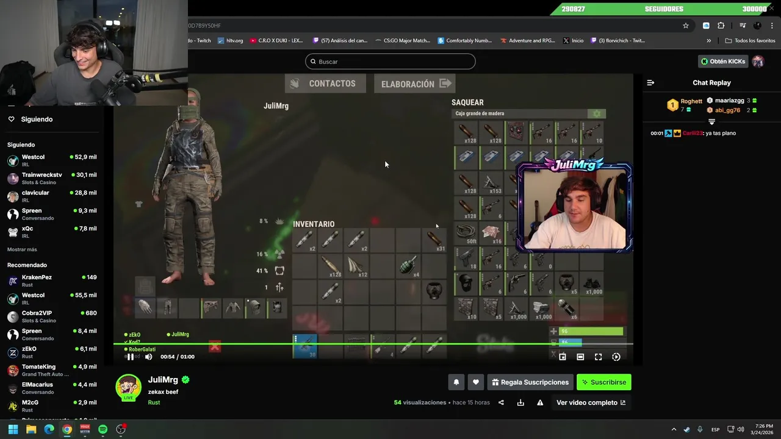Open the TomateKing recommended channel
The height and width of the screenshot is (439, 781).
coord(51,370)
